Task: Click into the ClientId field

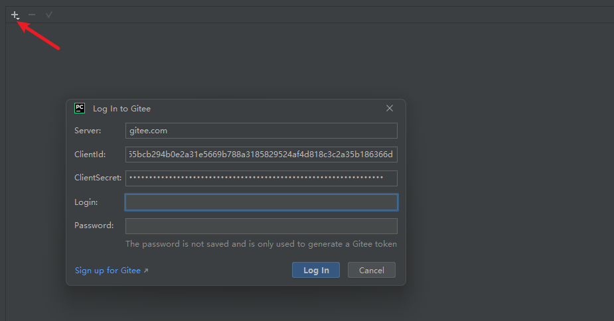Action: 261,155
